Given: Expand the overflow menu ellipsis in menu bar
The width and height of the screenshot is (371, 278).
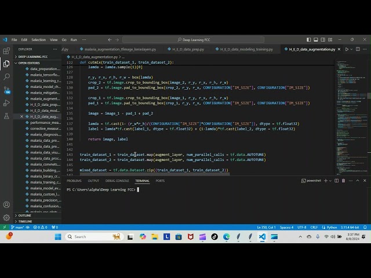Looking at the screenshot, I should tap(84, 40).
